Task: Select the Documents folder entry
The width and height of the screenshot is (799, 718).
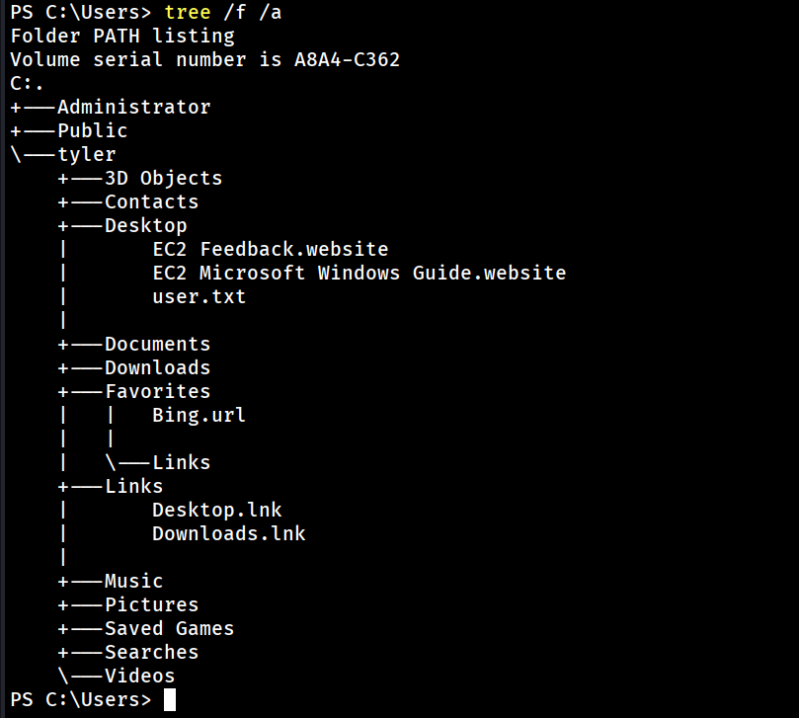Action: [x=157, y=344]
